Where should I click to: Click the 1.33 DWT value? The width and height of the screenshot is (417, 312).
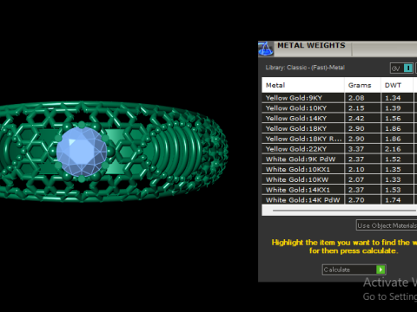coord(393,179)
